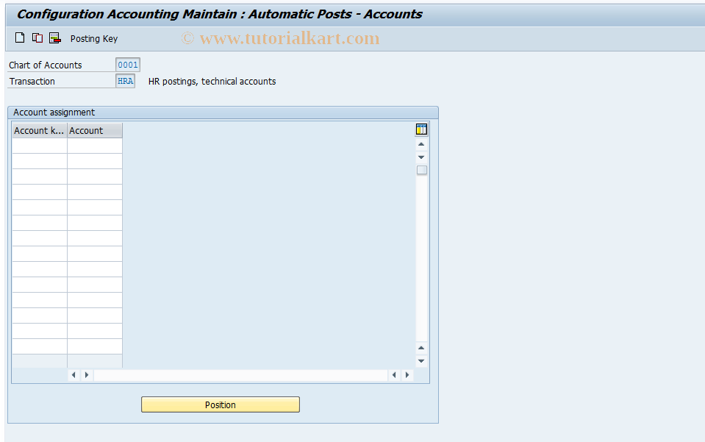This screenshot has width=705, height=442.
Task: Select the Account column header
Action: [x=95, y=130]
